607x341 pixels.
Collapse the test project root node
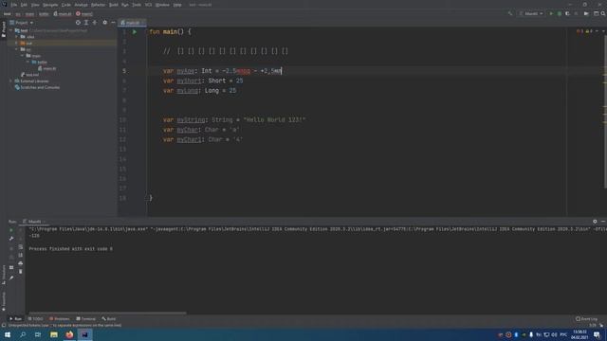(x=10, y=30)
